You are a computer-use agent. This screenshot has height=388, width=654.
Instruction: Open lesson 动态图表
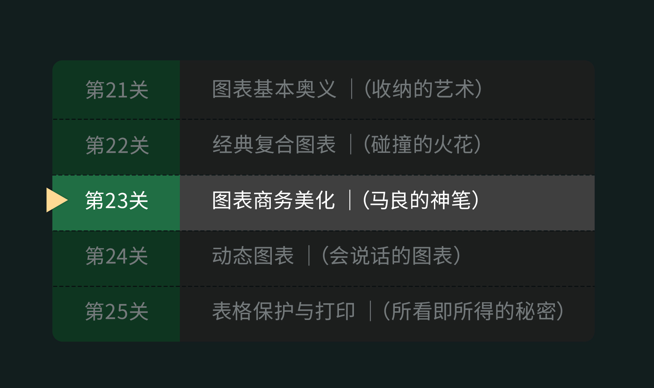(253, 256)
